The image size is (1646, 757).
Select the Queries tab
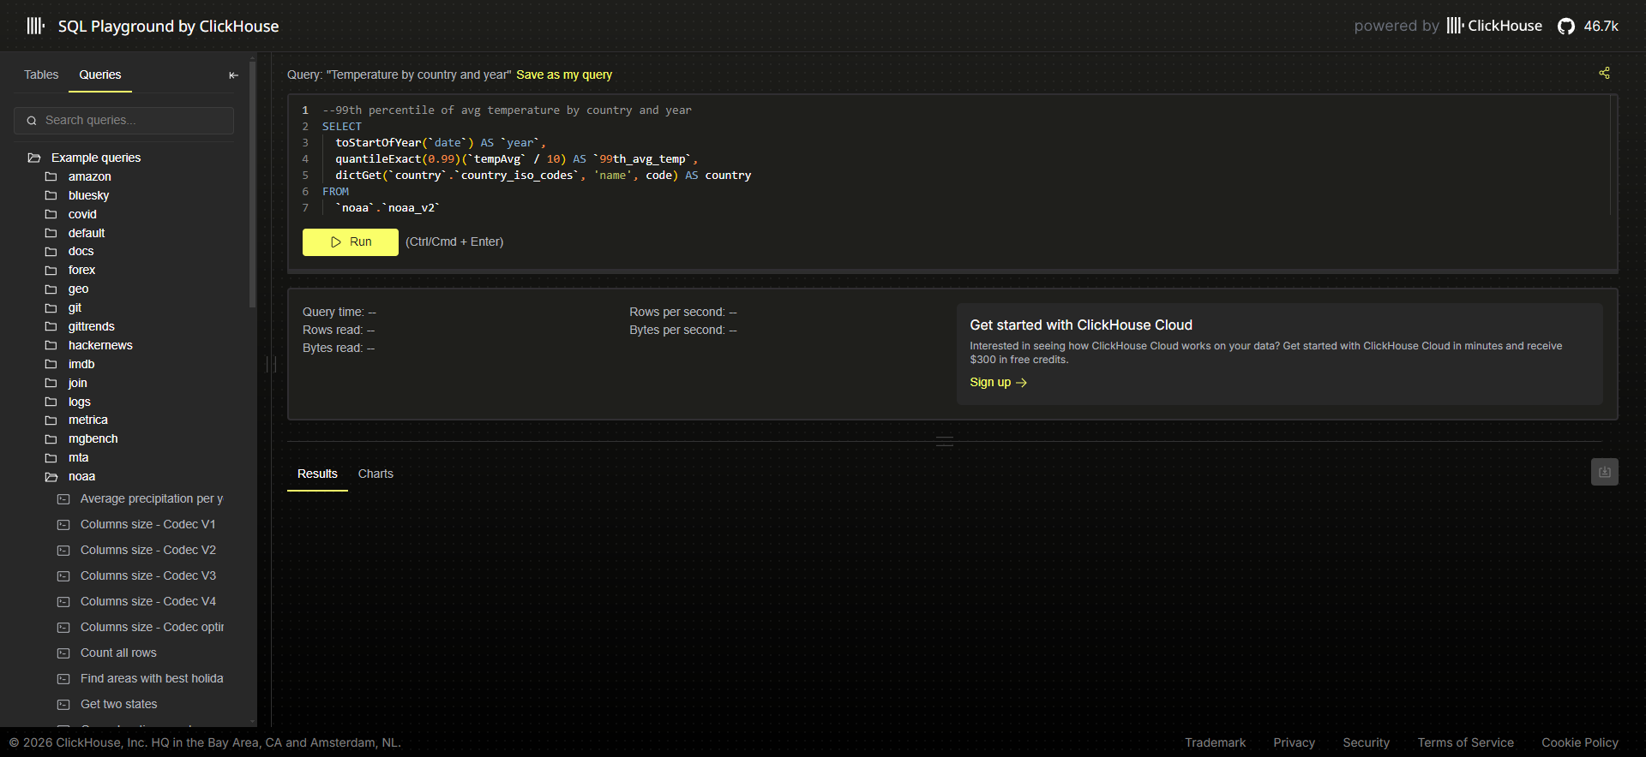[100, 75]
